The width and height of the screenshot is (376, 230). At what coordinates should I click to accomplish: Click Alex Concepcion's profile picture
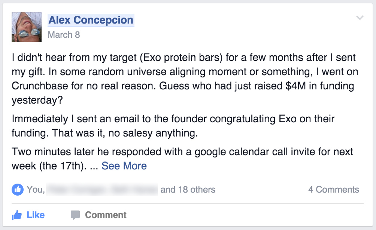pyautogui.click(x=27, y=27)
